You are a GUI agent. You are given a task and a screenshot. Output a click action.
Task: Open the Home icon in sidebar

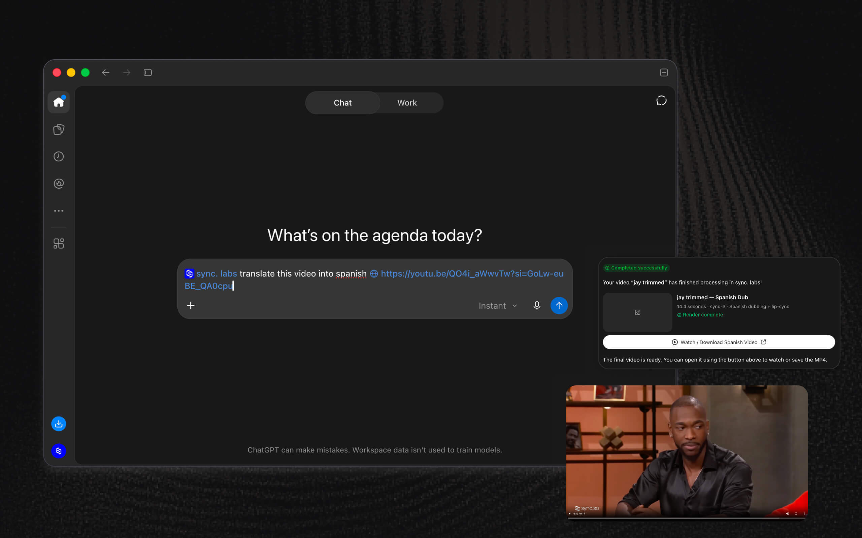tap(59, 103)
